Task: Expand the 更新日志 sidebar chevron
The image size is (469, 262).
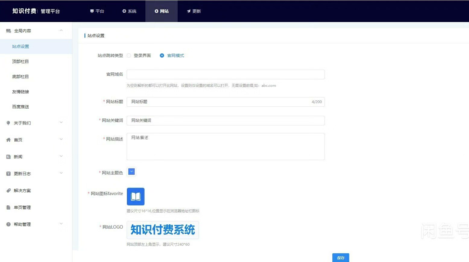Action: 61,173
